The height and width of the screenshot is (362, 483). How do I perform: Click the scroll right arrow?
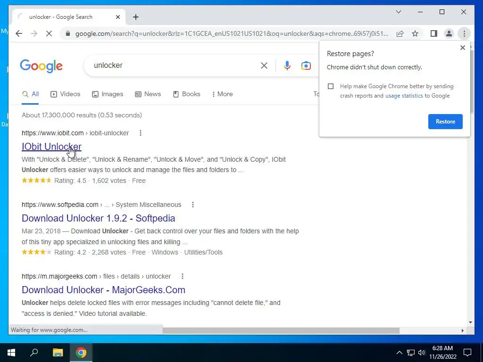click(x=462, y=330)
